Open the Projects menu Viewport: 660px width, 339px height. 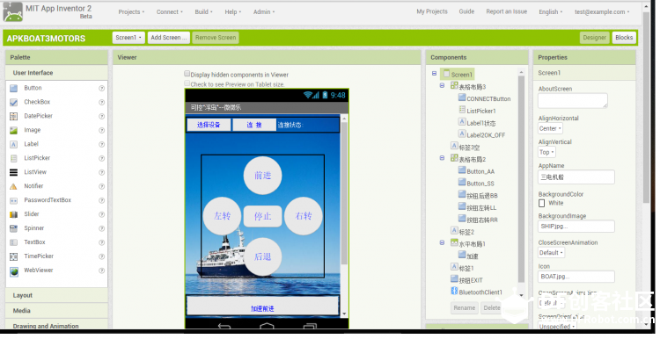pos(131,11)
